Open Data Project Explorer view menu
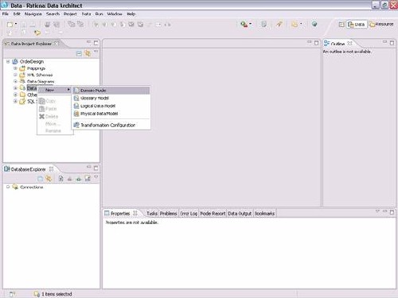 (96, 52)
